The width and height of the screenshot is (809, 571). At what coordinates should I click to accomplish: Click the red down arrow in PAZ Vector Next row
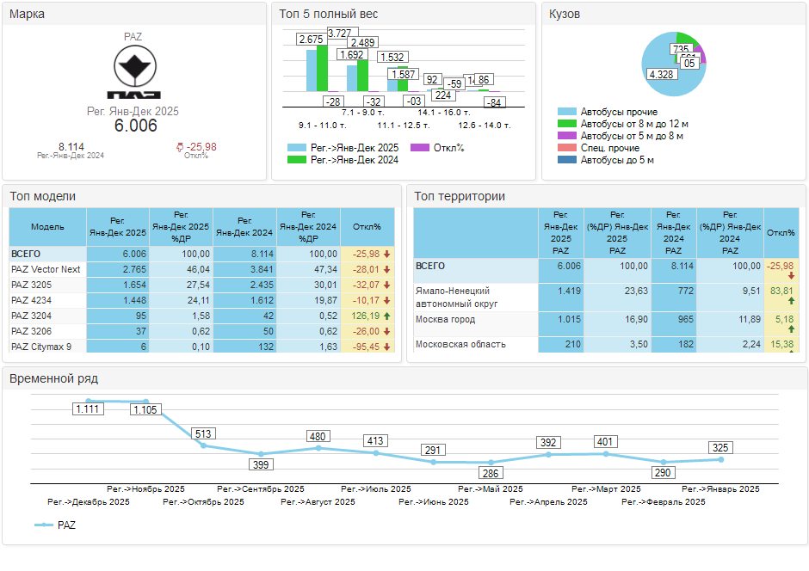tap(387, 269)
